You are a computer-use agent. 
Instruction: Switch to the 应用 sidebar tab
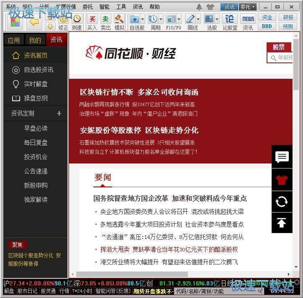pos(14,40)
